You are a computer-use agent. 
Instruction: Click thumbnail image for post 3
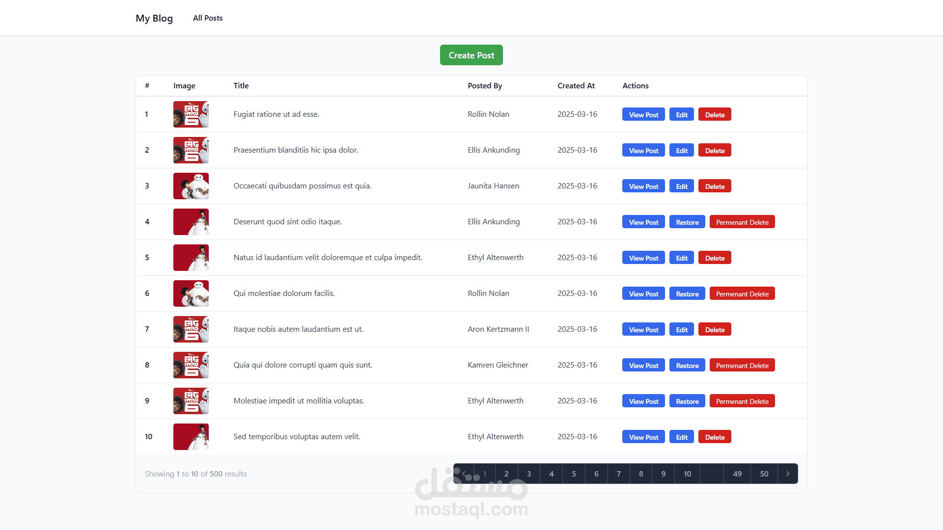point(191,186)
